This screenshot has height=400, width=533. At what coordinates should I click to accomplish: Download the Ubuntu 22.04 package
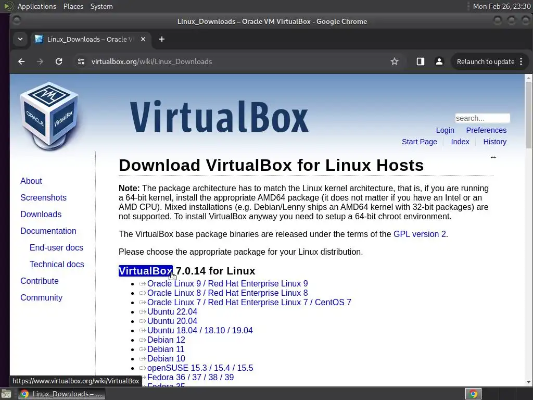tap(172, 311)
